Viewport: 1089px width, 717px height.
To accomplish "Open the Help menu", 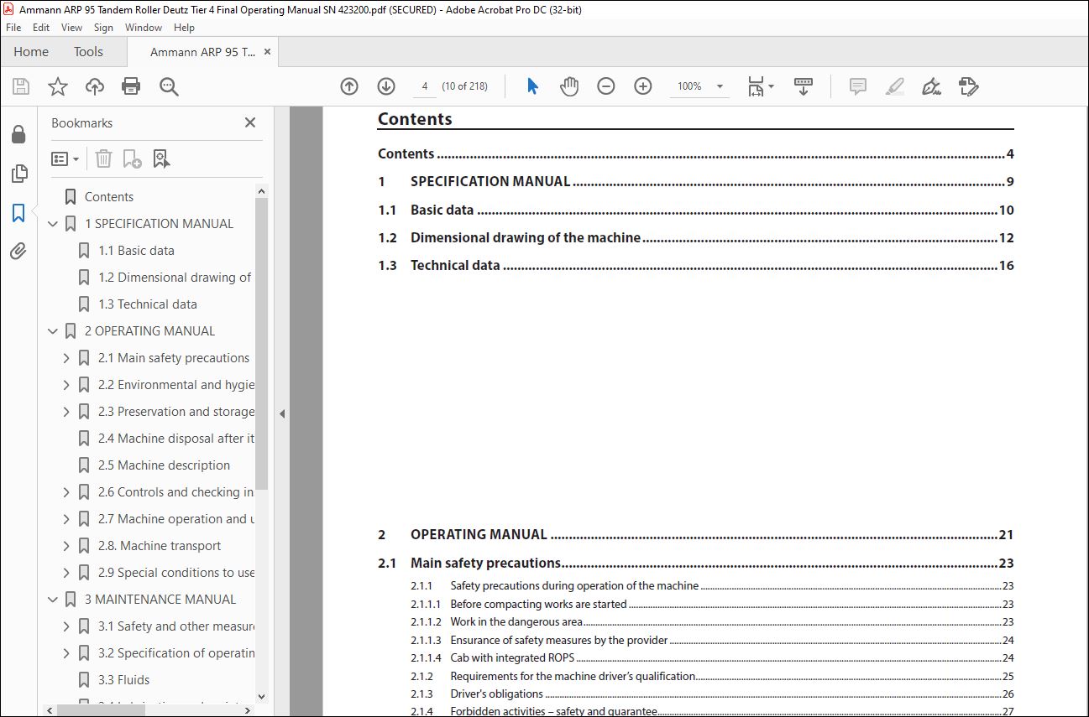I will (x=184, y=28).
